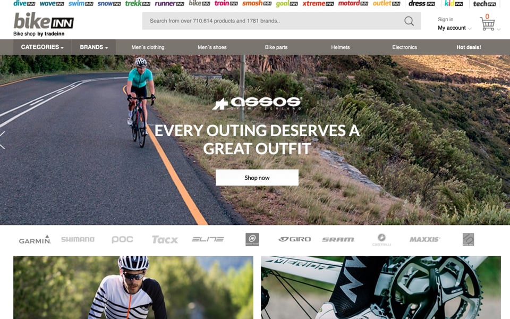Open the Hot deals! link

(x=469, y=47)
